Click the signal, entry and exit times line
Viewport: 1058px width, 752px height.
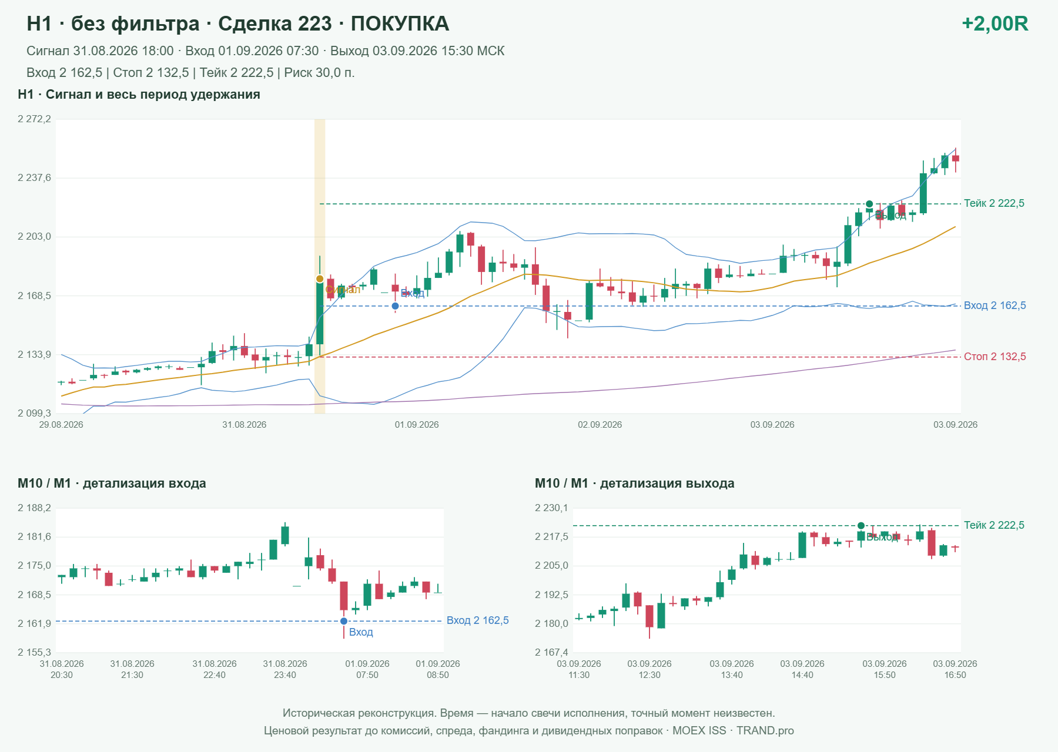pos(266,51)
